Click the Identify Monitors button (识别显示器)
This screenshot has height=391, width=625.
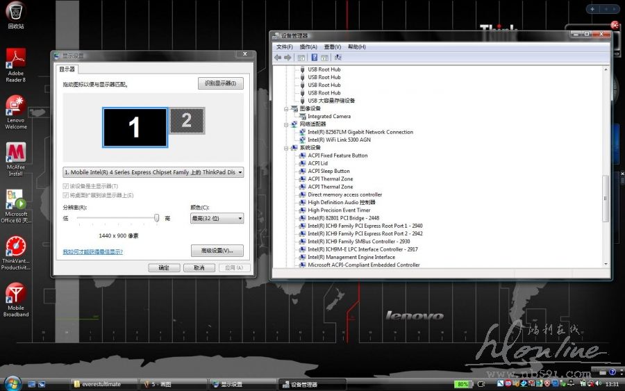(x=220, y=83)
